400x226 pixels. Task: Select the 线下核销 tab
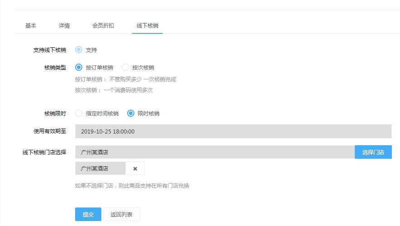pos(148,26)
